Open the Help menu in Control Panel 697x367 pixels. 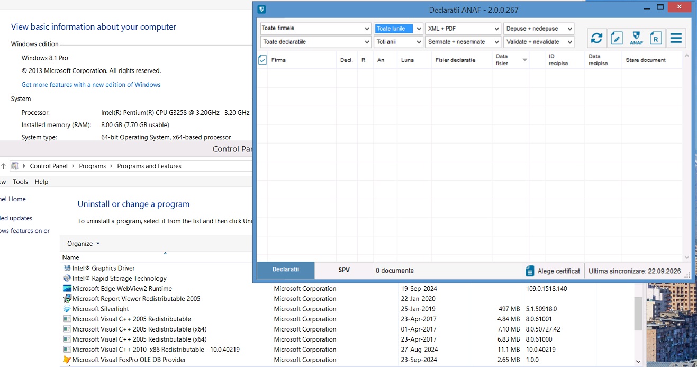click(x=41, y=182)
